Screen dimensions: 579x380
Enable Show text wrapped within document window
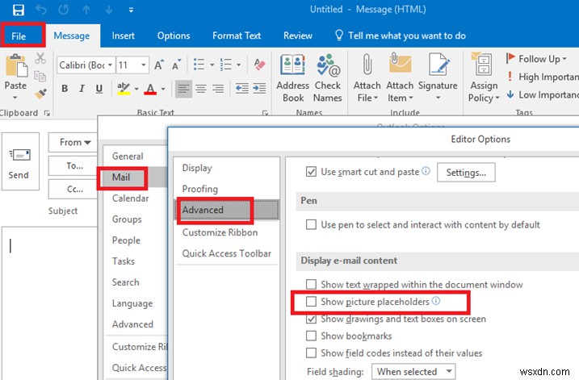pos(311,284)
